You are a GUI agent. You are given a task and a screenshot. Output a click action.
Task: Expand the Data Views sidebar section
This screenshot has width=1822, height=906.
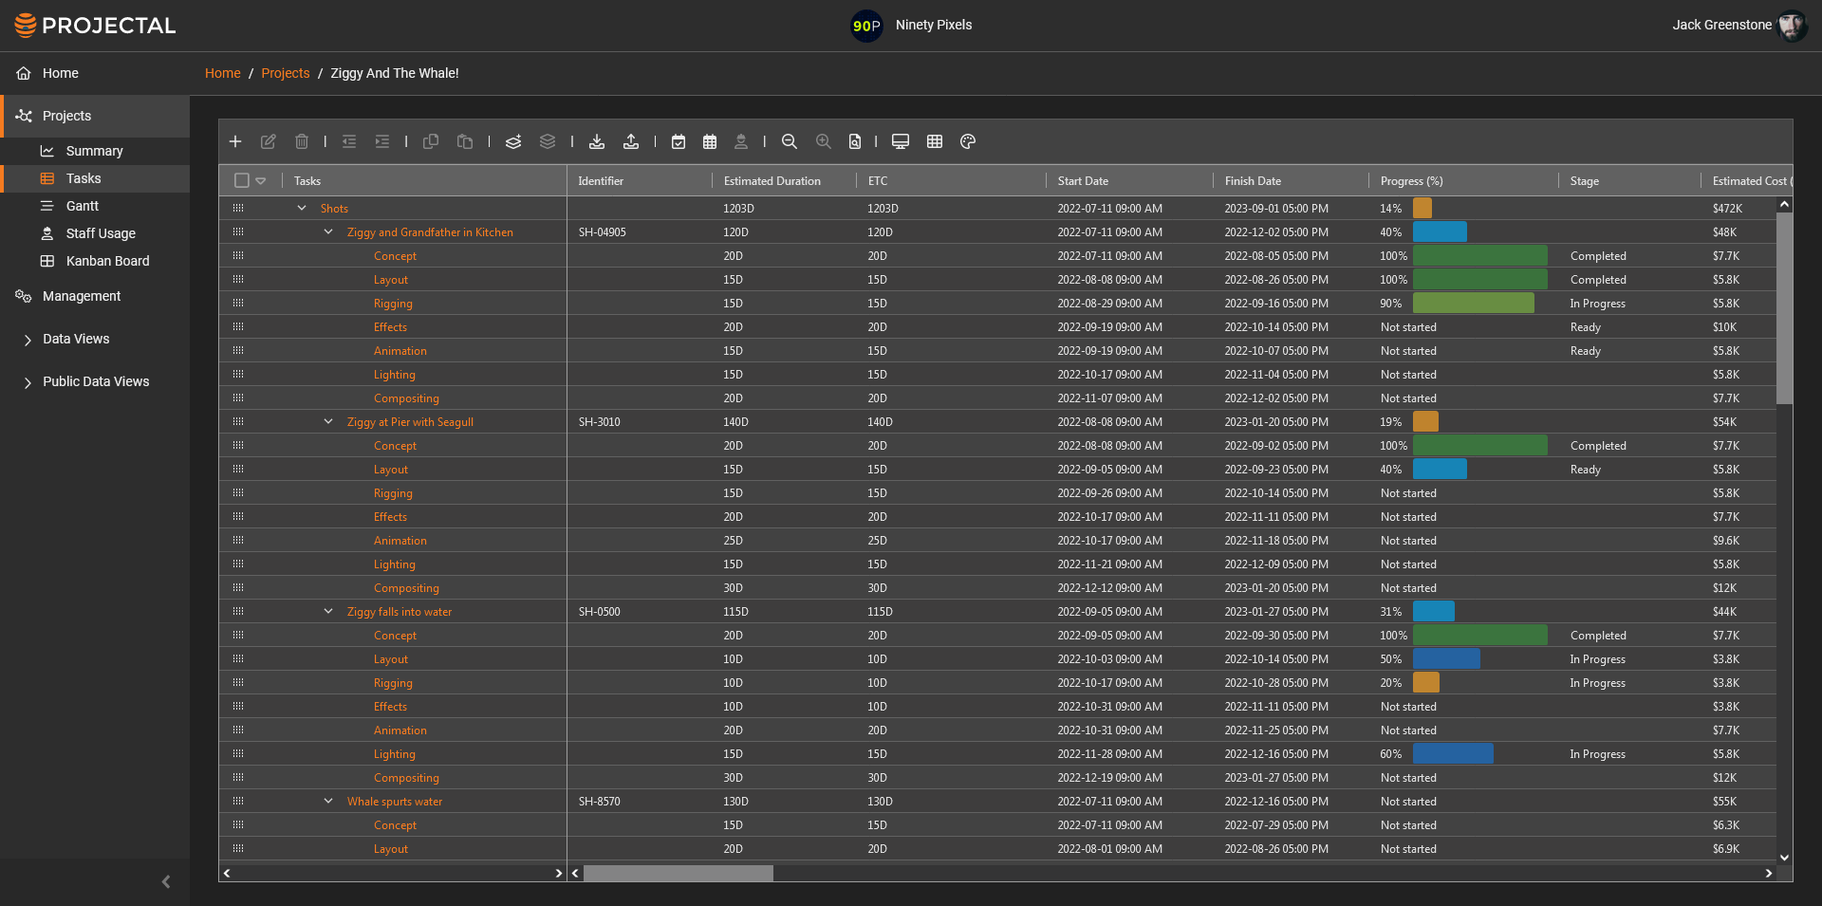click(x=28, y=339)
